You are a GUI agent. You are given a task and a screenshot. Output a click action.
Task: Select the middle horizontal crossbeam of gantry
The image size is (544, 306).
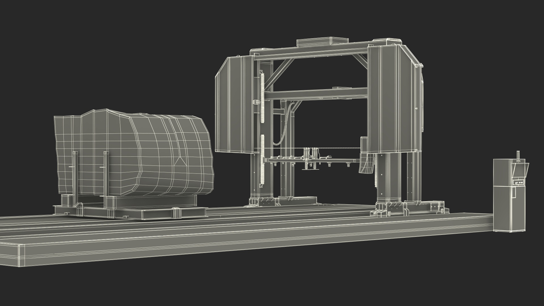coord(316,93)
